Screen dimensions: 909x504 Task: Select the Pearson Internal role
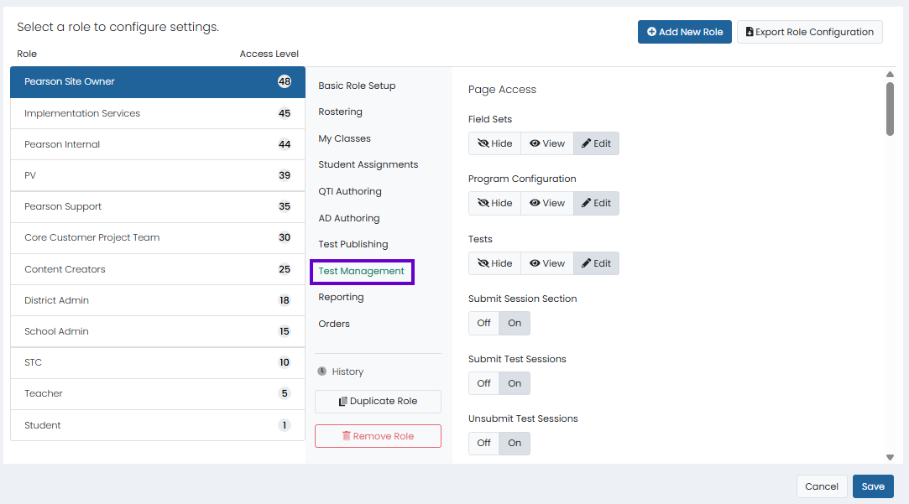tap(158, 144)
